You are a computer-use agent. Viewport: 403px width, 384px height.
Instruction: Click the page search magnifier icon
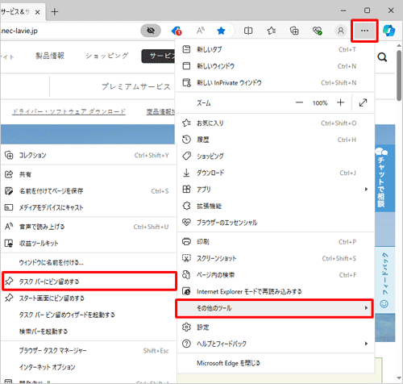[382, 57]
